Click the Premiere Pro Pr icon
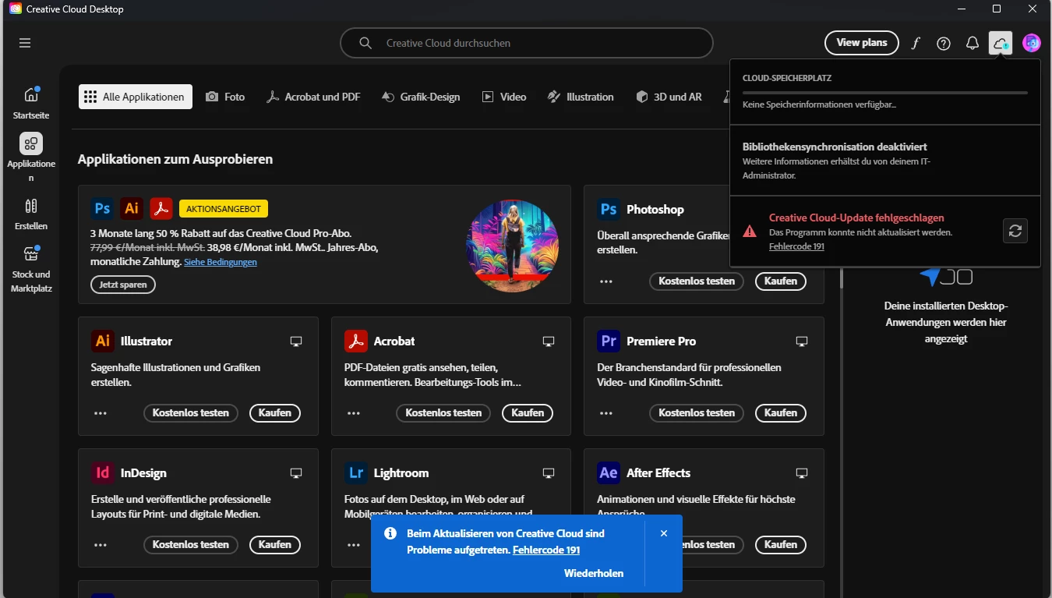The height and width of the screenshot is (598, 1052). [x=609, y=341]
